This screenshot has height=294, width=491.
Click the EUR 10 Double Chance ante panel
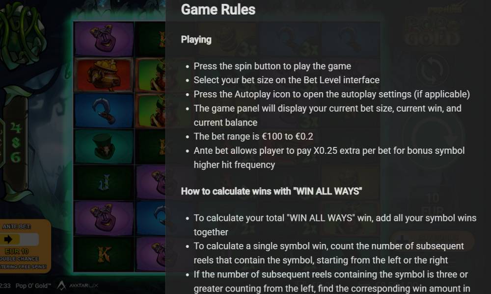coord(25,246)
